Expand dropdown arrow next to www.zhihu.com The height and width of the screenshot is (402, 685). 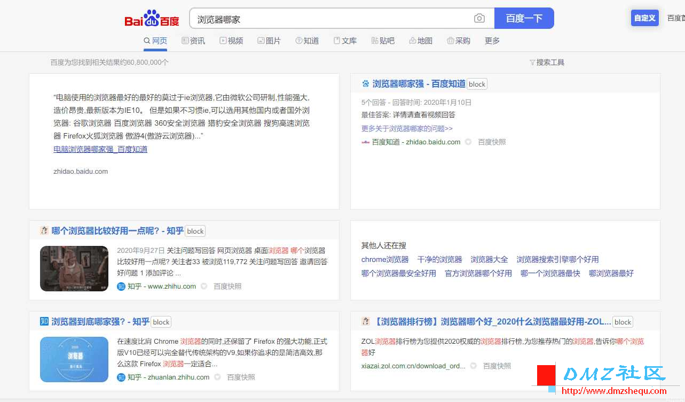[x=204, y=287]
